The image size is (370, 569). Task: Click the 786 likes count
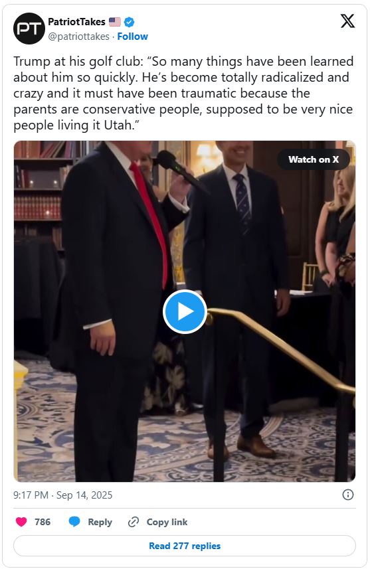tap(43, 522)
